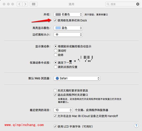The height and width of the screenshot is (131, 142).
Task: Go back with the left arrow button
Action: 20,4
